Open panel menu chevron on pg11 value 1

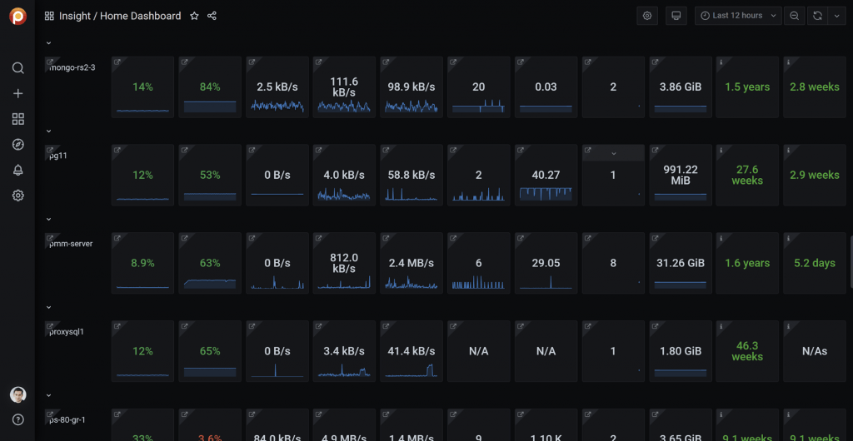coord(614,154)
